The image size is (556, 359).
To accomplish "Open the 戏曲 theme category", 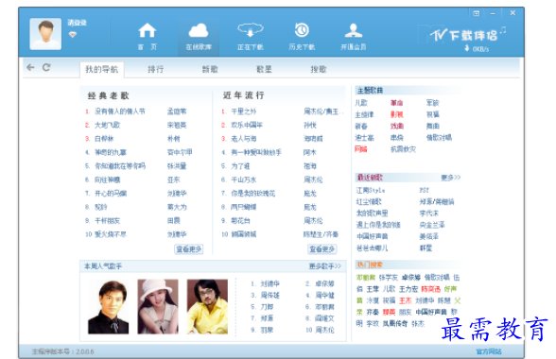I will point(397,126).
